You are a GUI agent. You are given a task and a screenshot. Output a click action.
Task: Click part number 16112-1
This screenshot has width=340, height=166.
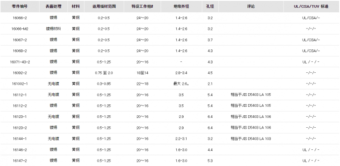[x=20, y=95]
